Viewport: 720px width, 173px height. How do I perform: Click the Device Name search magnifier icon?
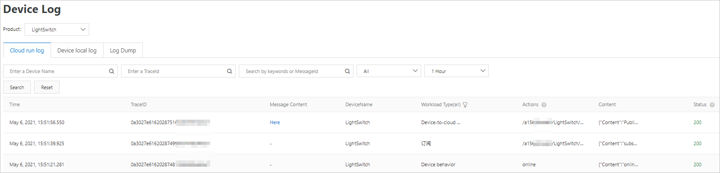pyautogui.click(x=112, y=71)
